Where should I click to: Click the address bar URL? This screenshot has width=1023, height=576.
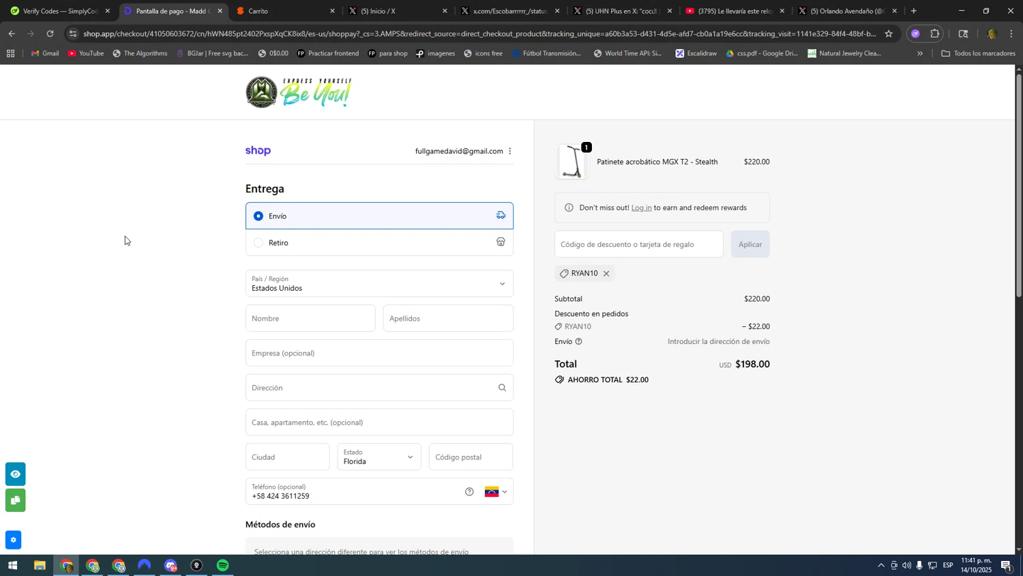coord(479,33)
